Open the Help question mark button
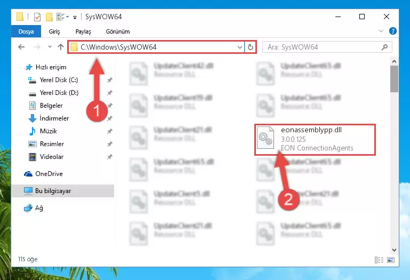This screenshot has width=410, height=280. (x=393, y=31)
